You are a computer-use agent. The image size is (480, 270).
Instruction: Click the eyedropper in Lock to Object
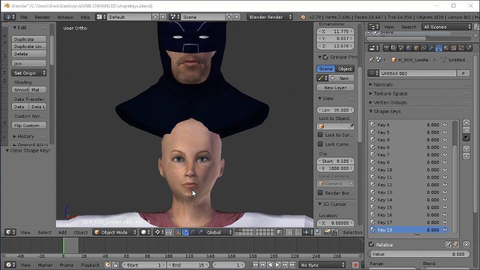coord(351,126)
